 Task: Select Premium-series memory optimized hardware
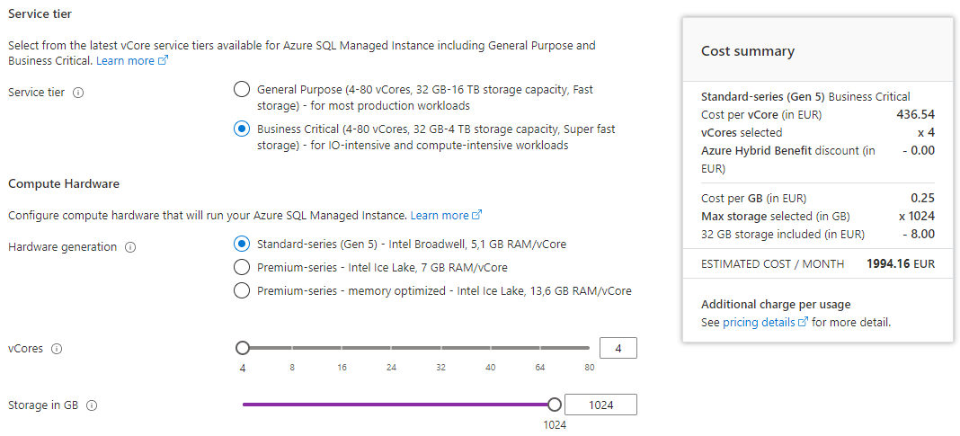click(x=241, y=290)
